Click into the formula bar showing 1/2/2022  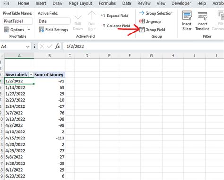(143, 46)
